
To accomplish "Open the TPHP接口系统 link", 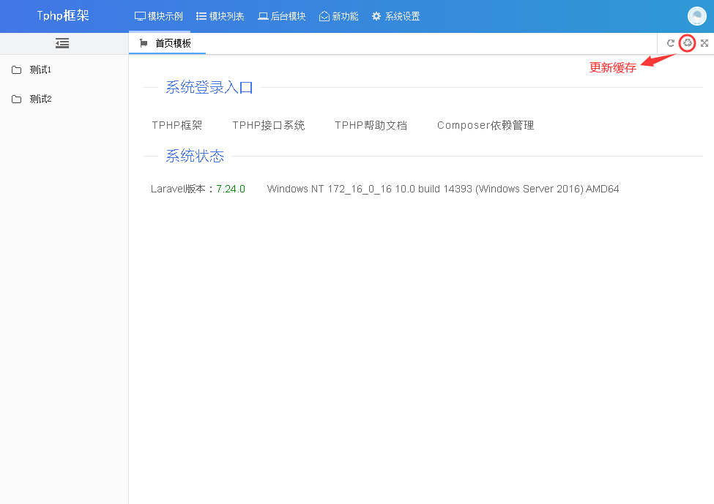I will coord(269,126).
